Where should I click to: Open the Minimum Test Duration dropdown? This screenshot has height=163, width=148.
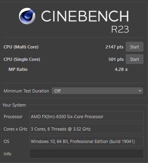tap(97, 91)
